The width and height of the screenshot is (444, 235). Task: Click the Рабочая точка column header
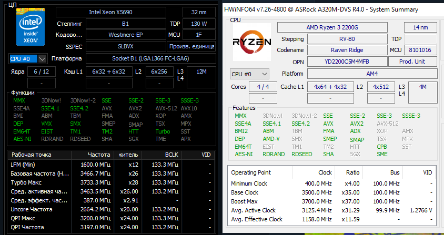pos(39,155)
